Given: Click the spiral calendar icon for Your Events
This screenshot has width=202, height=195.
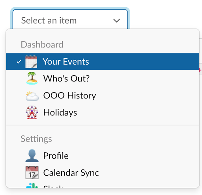Looking at the screenshot, I should coord(31,62).
